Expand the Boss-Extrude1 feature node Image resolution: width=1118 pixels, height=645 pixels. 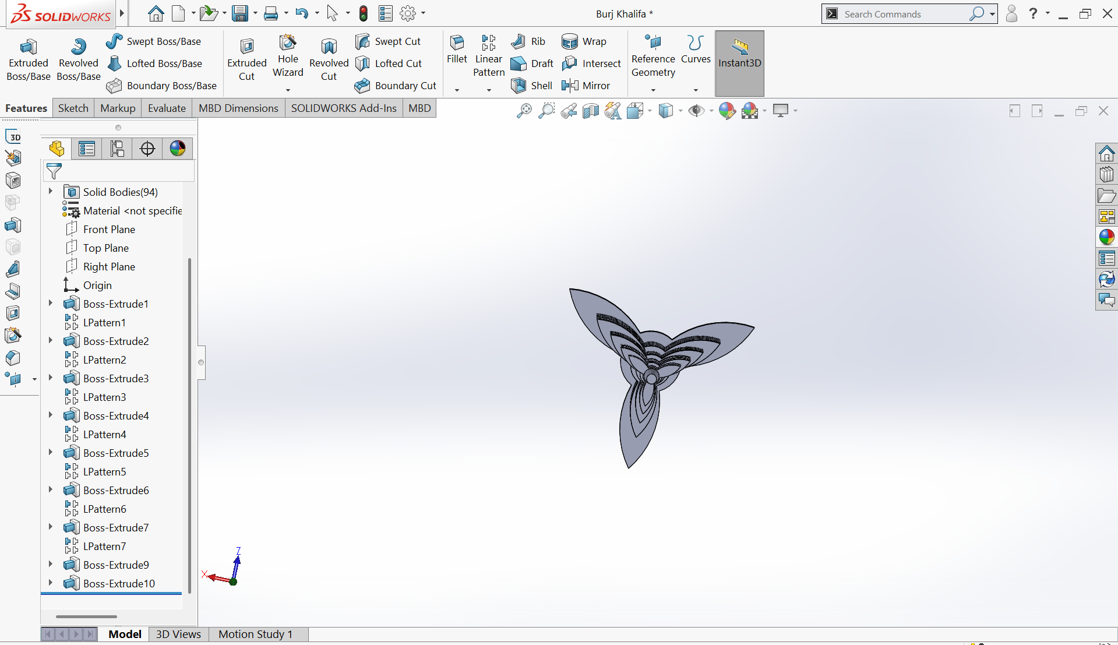(51, 304)
